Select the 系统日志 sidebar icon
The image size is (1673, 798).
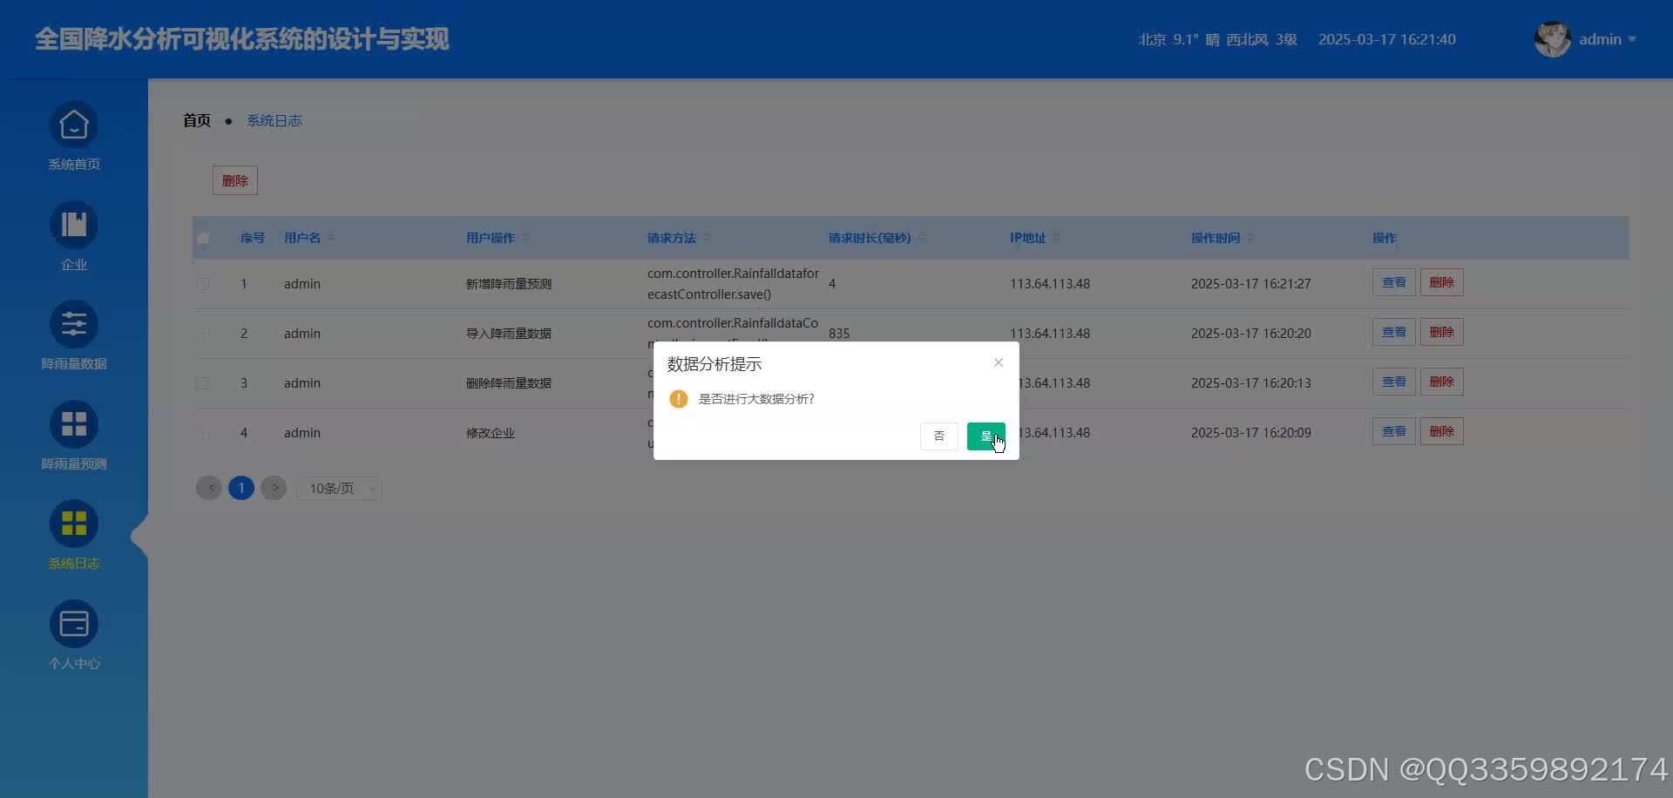pos(73,535)
